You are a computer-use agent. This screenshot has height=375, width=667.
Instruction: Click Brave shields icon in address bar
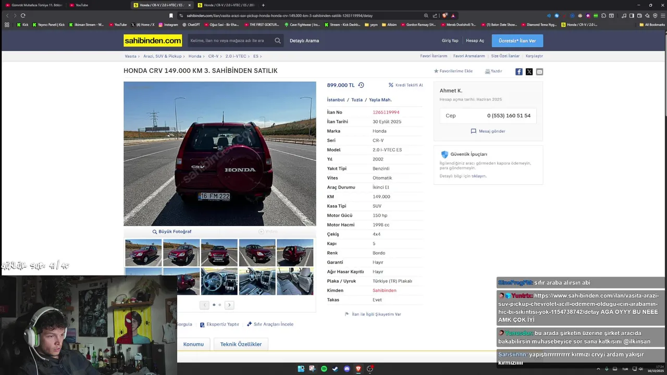click(x=444, y=16)
